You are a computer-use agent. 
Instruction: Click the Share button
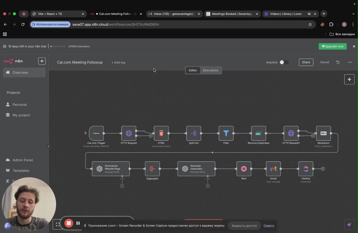coord(306,62)
